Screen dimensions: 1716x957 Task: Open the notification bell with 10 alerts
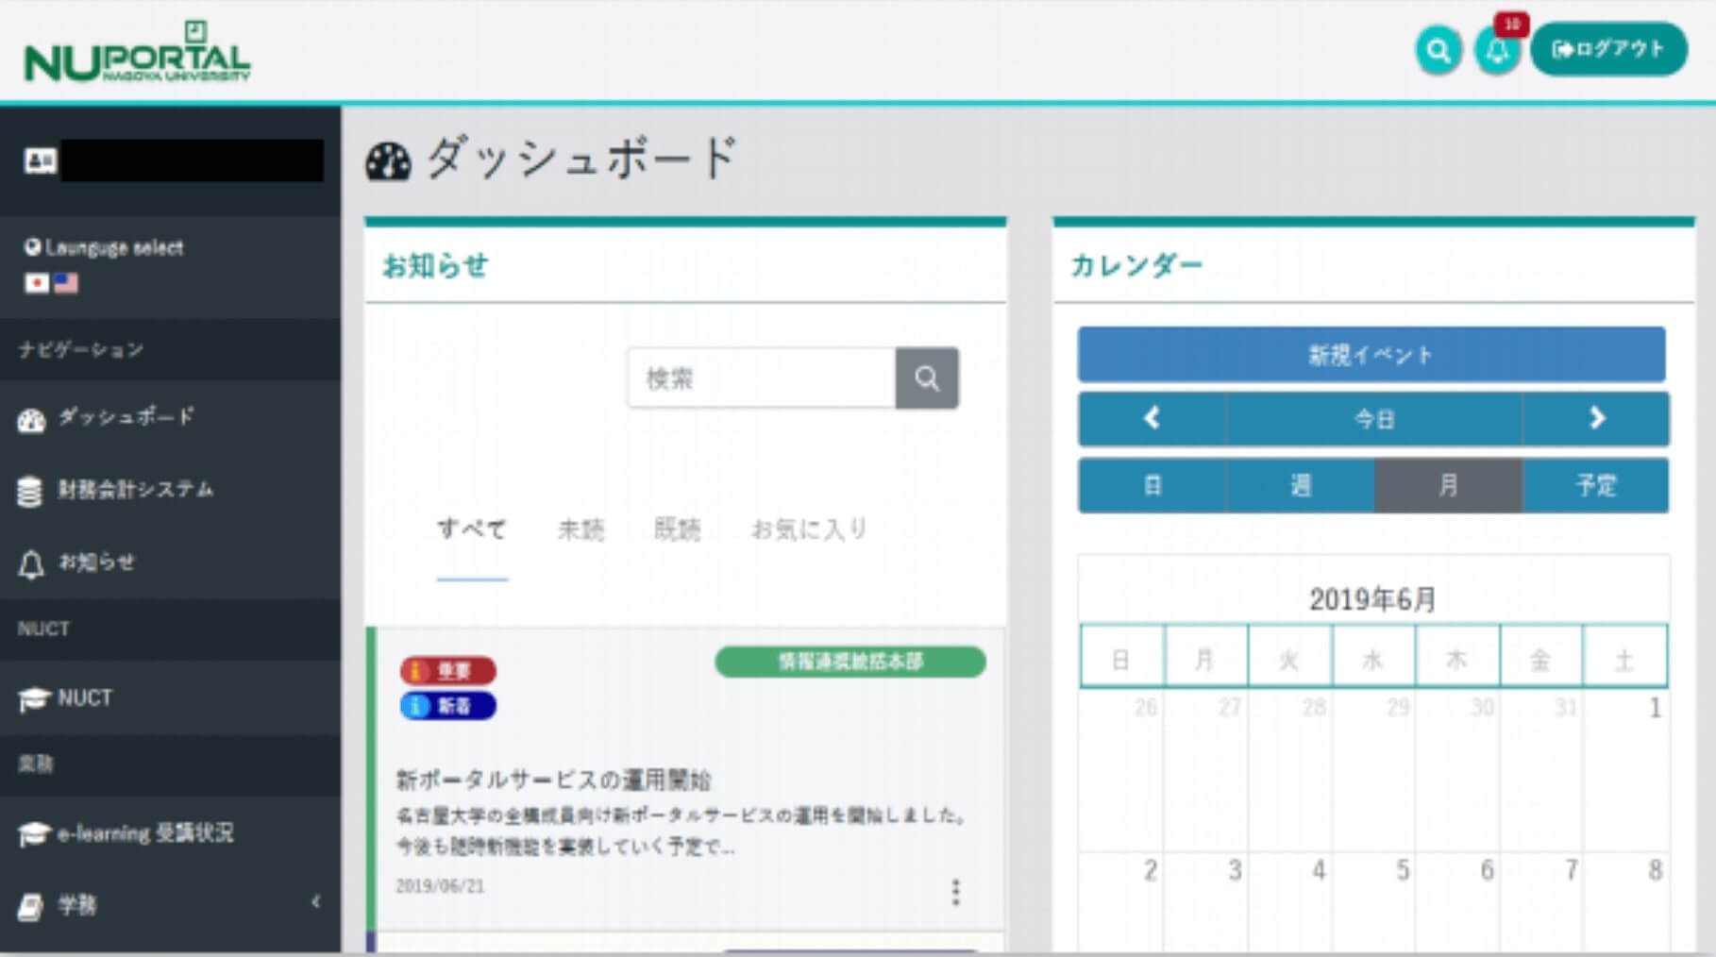[x=1495, y=52]
